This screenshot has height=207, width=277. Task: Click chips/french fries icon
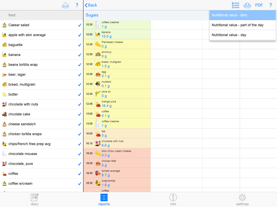click(4, 144)
